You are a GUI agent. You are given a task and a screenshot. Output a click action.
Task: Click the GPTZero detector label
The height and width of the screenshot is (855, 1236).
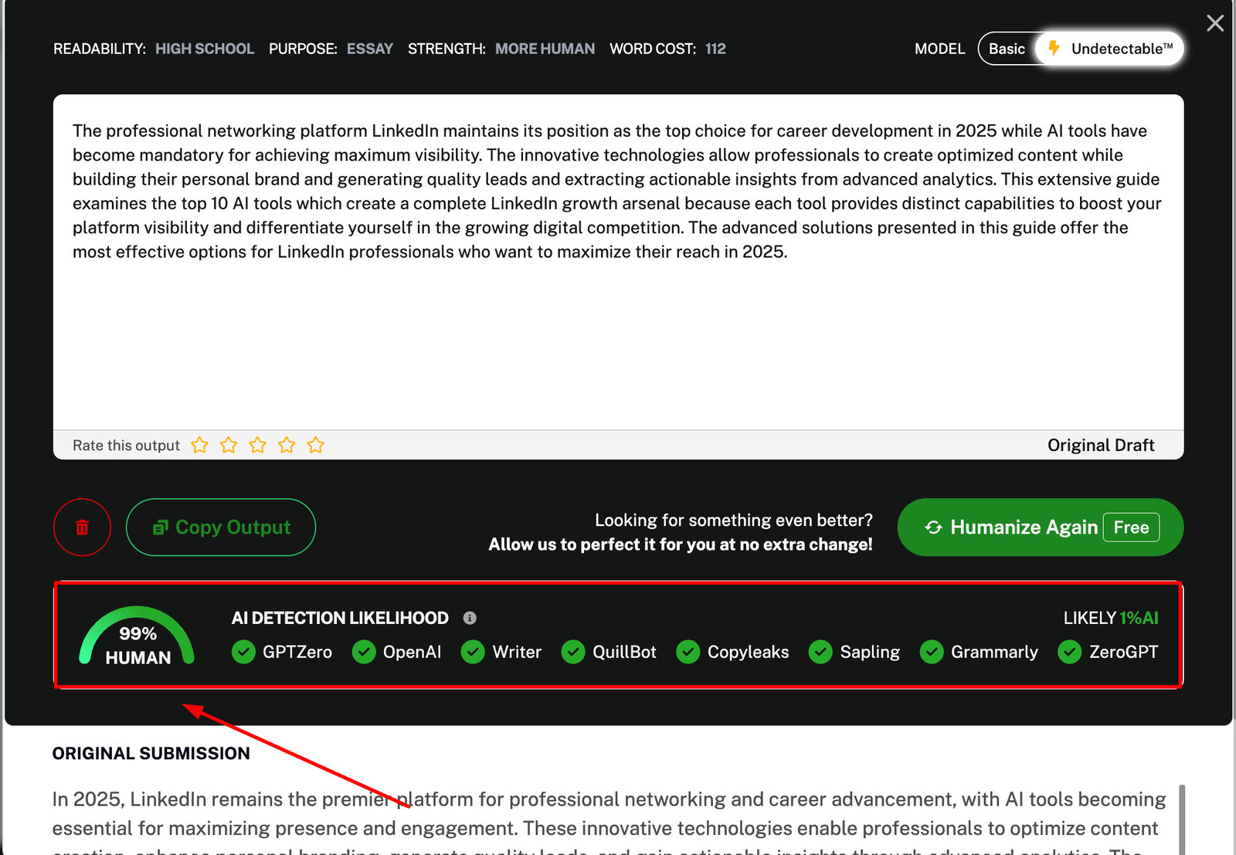[x=297, y=652]
